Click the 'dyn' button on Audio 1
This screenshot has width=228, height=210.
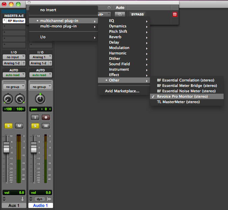tap(40, 199)
